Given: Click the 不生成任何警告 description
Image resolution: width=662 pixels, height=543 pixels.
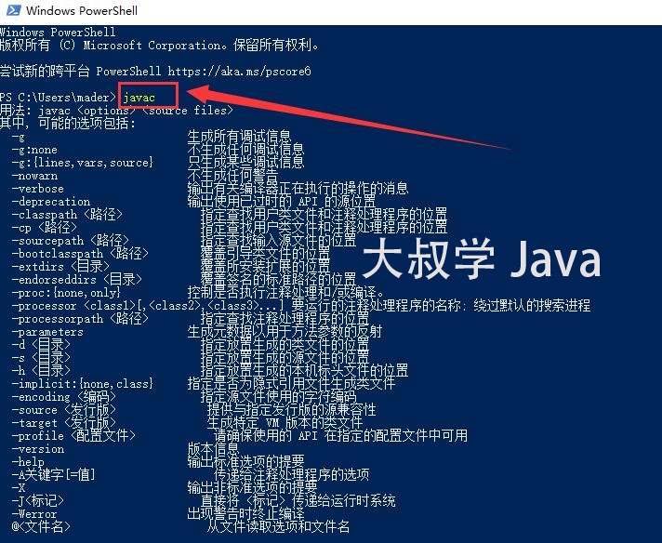Looking at the screenshot, I should coord(232,176).
